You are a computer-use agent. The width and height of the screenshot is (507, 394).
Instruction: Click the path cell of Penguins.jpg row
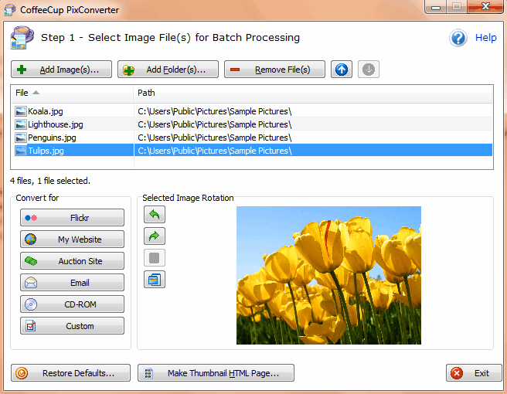click(215, 138)
